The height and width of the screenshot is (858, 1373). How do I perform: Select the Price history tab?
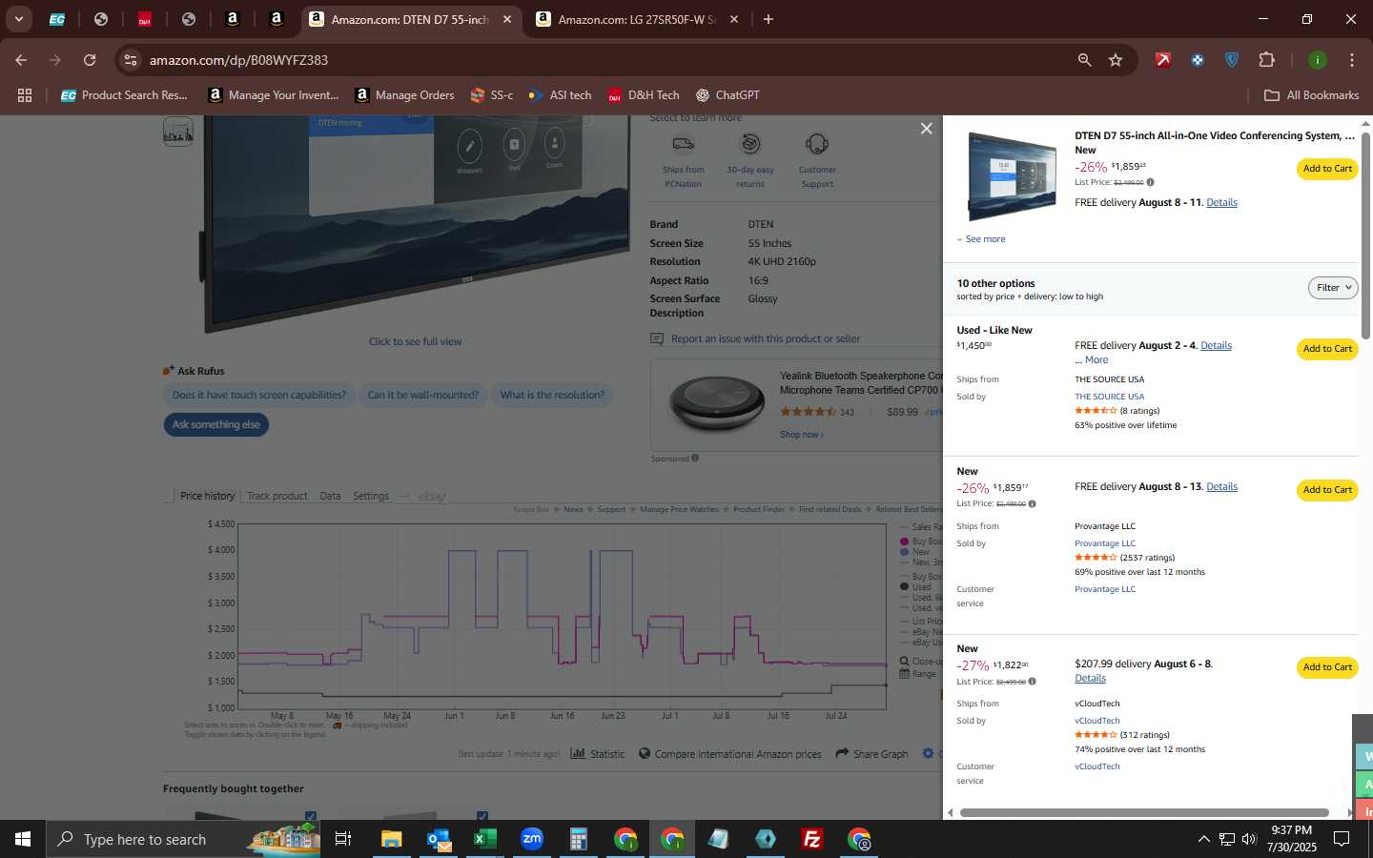(207, 496)
